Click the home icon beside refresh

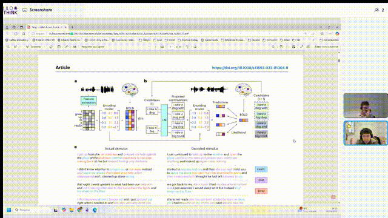[24, 34]
